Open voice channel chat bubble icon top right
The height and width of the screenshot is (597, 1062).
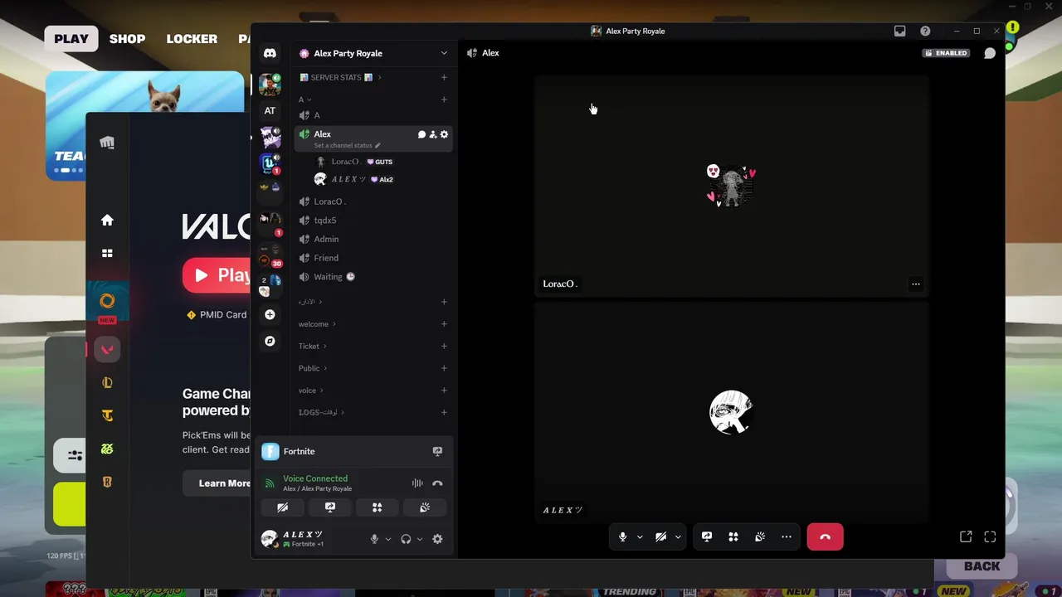pos(990,53)
